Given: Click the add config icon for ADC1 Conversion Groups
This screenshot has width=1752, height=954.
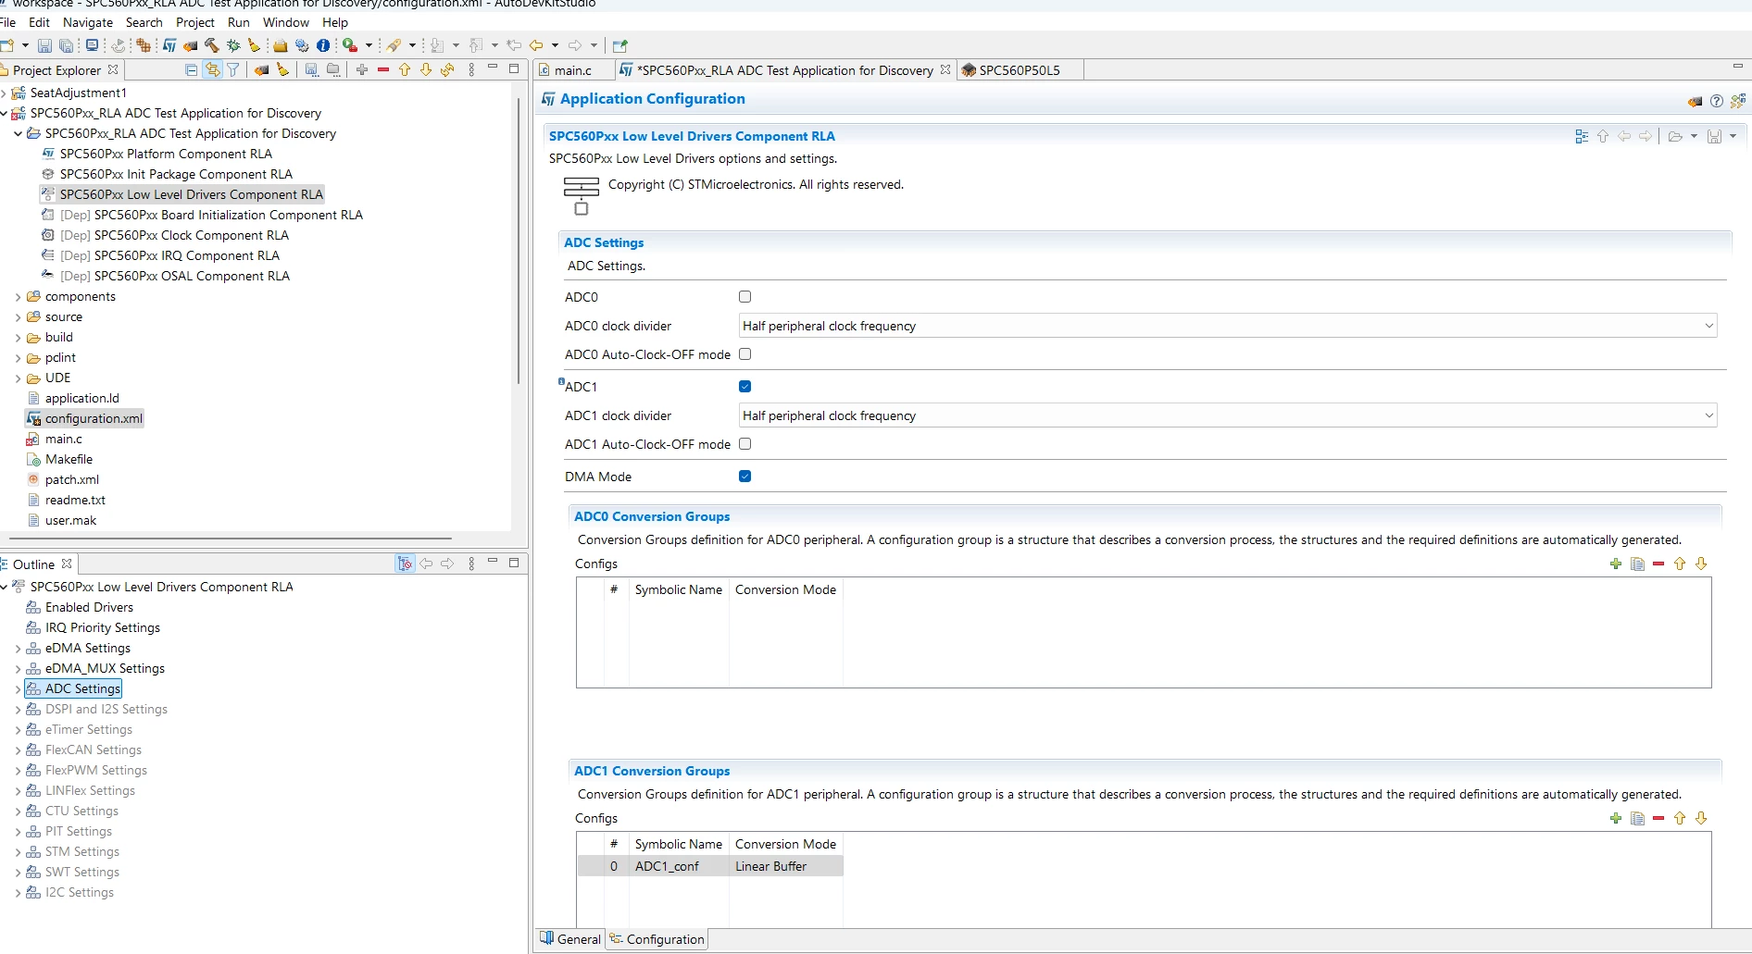Looking at the screenshot, I should (x=1616, y=818).
